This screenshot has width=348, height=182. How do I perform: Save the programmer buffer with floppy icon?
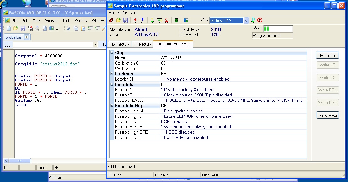[x=126, y=21]
